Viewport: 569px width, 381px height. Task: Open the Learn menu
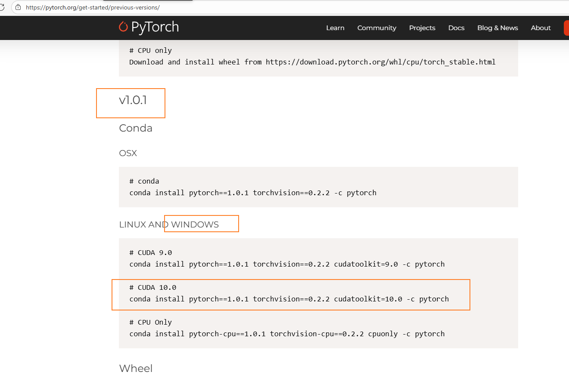click(x=335, y=28)
